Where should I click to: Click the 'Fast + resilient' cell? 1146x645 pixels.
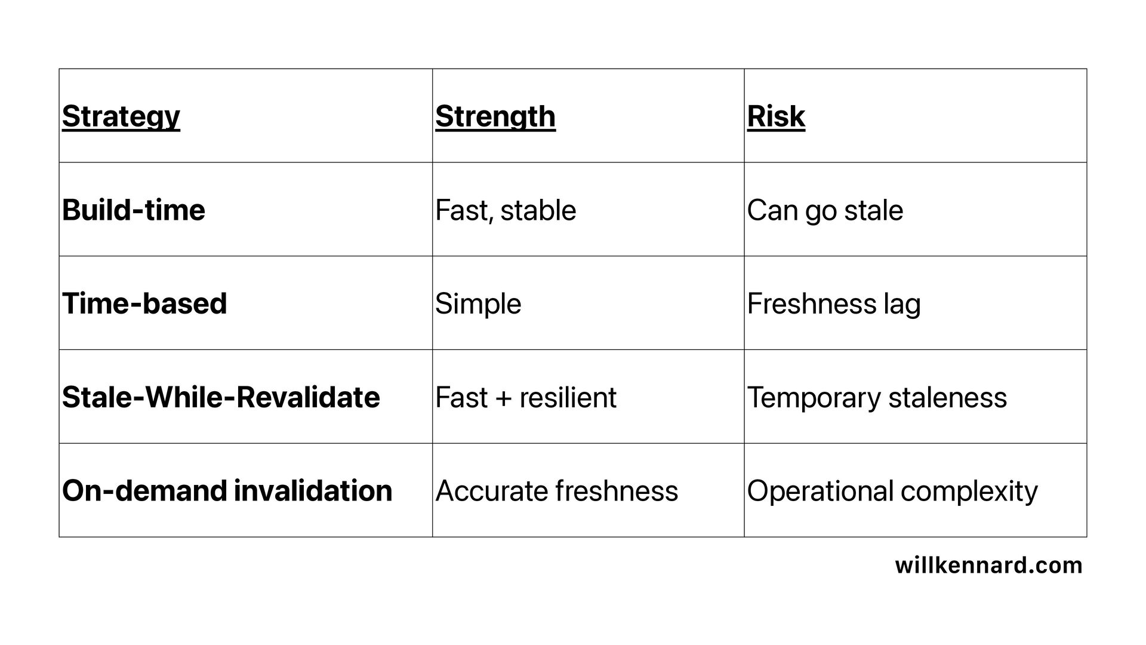[588, 397]
